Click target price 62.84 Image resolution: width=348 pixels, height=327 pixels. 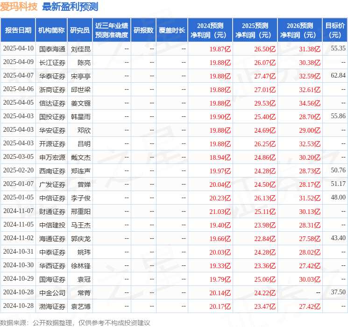(338, 76)
